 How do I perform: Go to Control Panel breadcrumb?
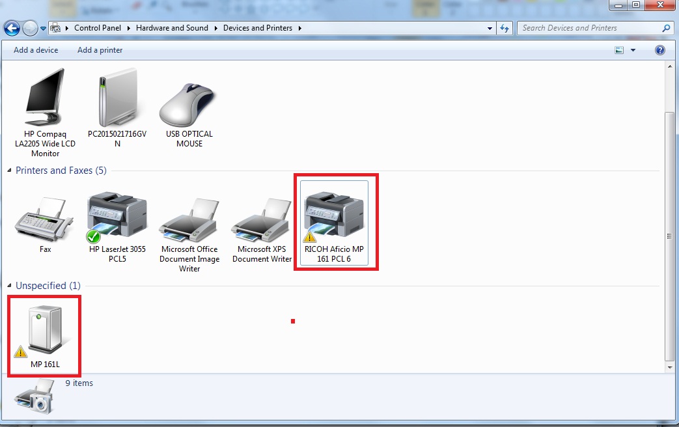[98, 28]
